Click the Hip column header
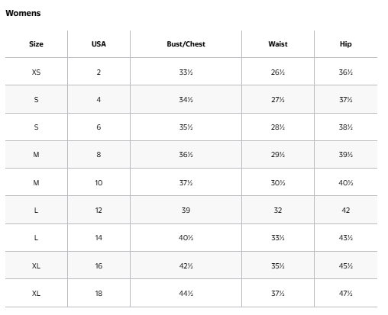Screen dimensions: 388x315 coord(345,44)
